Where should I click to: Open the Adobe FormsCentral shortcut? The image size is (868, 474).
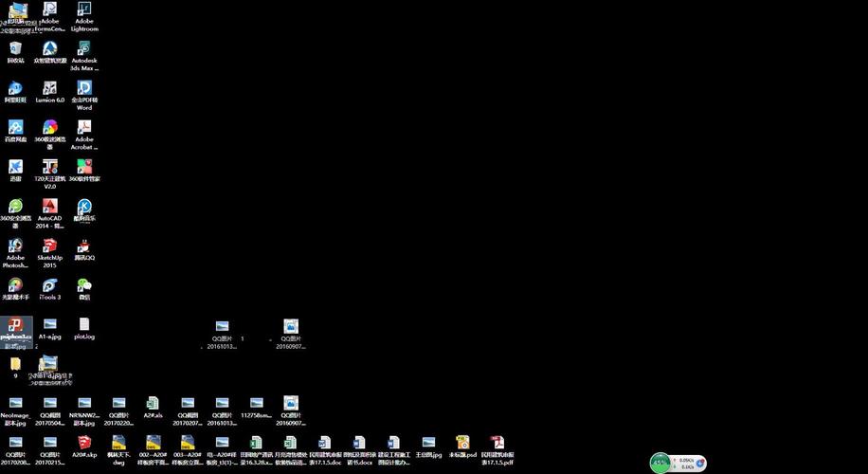[50, 17]
